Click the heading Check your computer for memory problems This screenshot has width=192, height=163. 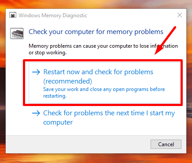(96, 32)
